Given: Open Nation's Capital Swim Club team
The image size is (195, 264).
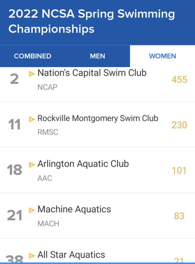Looking at the screenshot, I should [x=92, y=73].
